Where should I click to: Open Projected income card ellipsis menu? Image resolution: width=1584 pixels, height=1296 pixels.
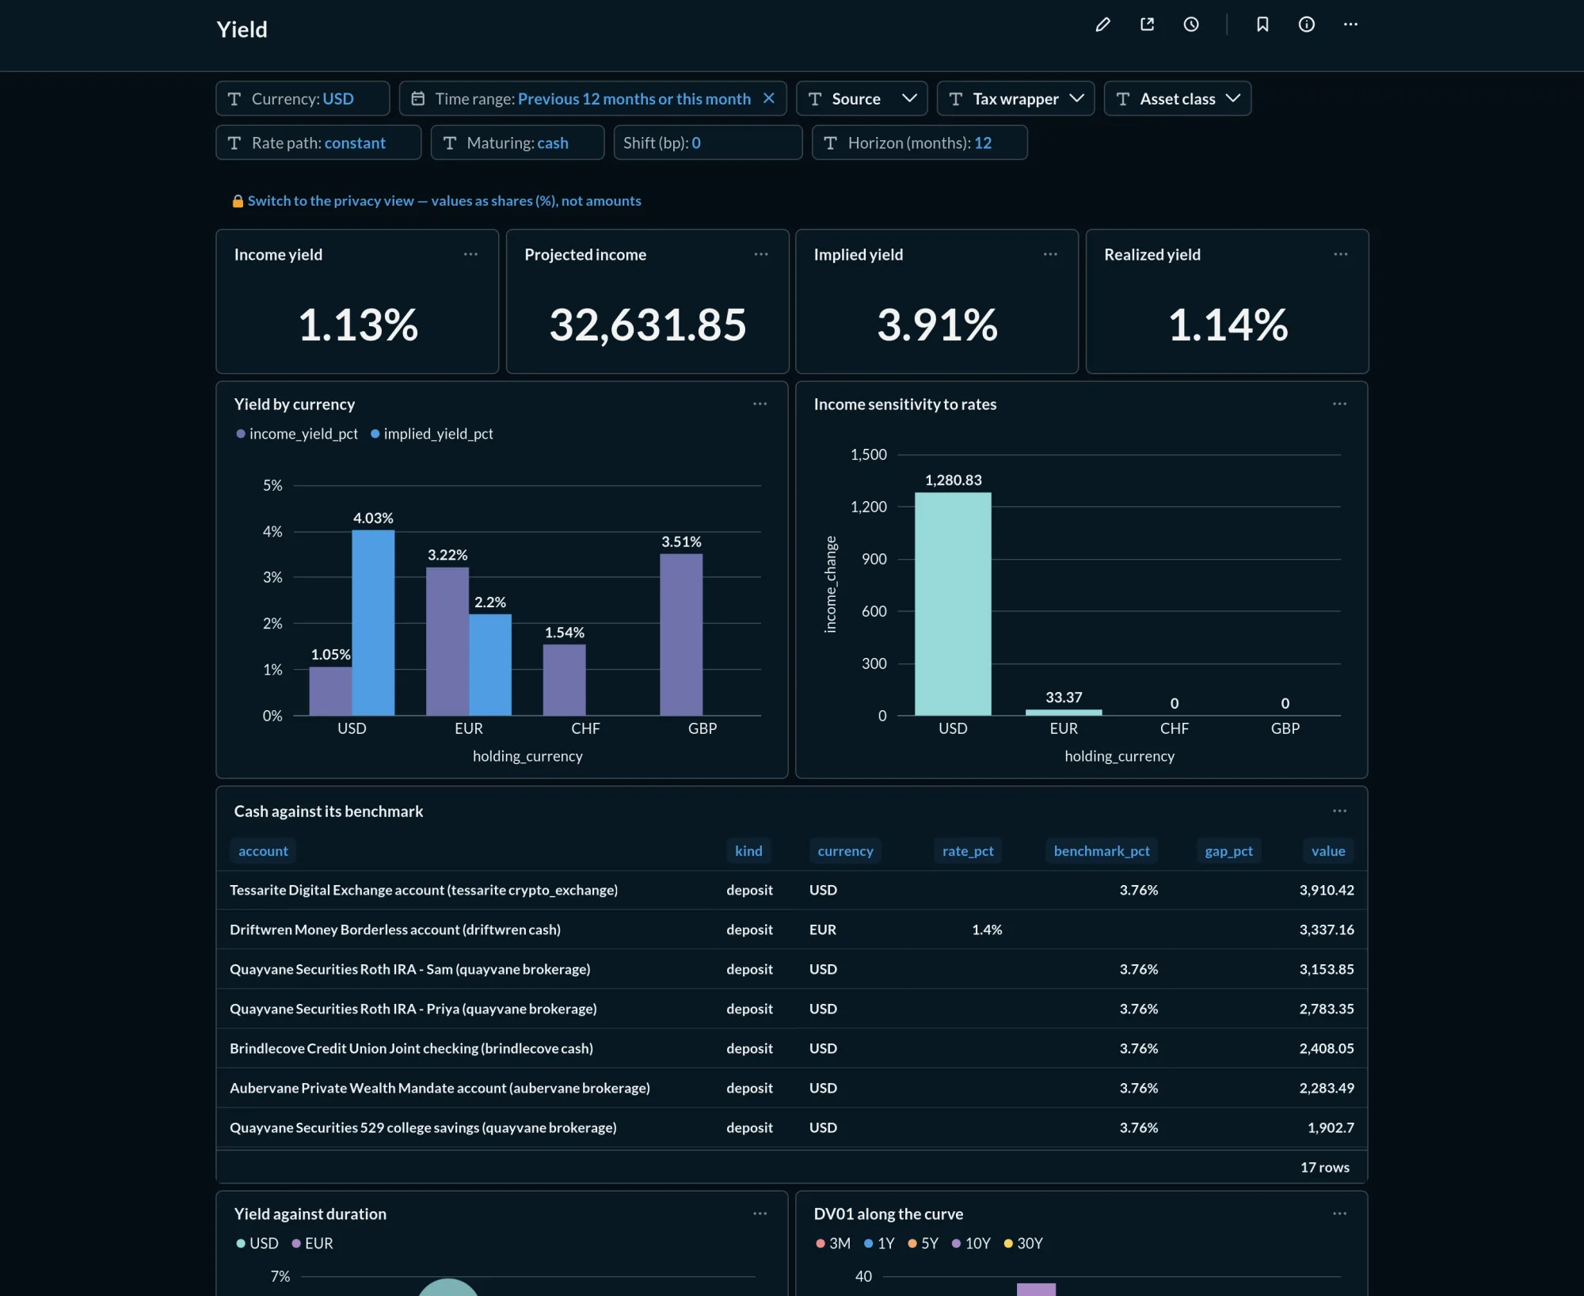click(761, 254)
